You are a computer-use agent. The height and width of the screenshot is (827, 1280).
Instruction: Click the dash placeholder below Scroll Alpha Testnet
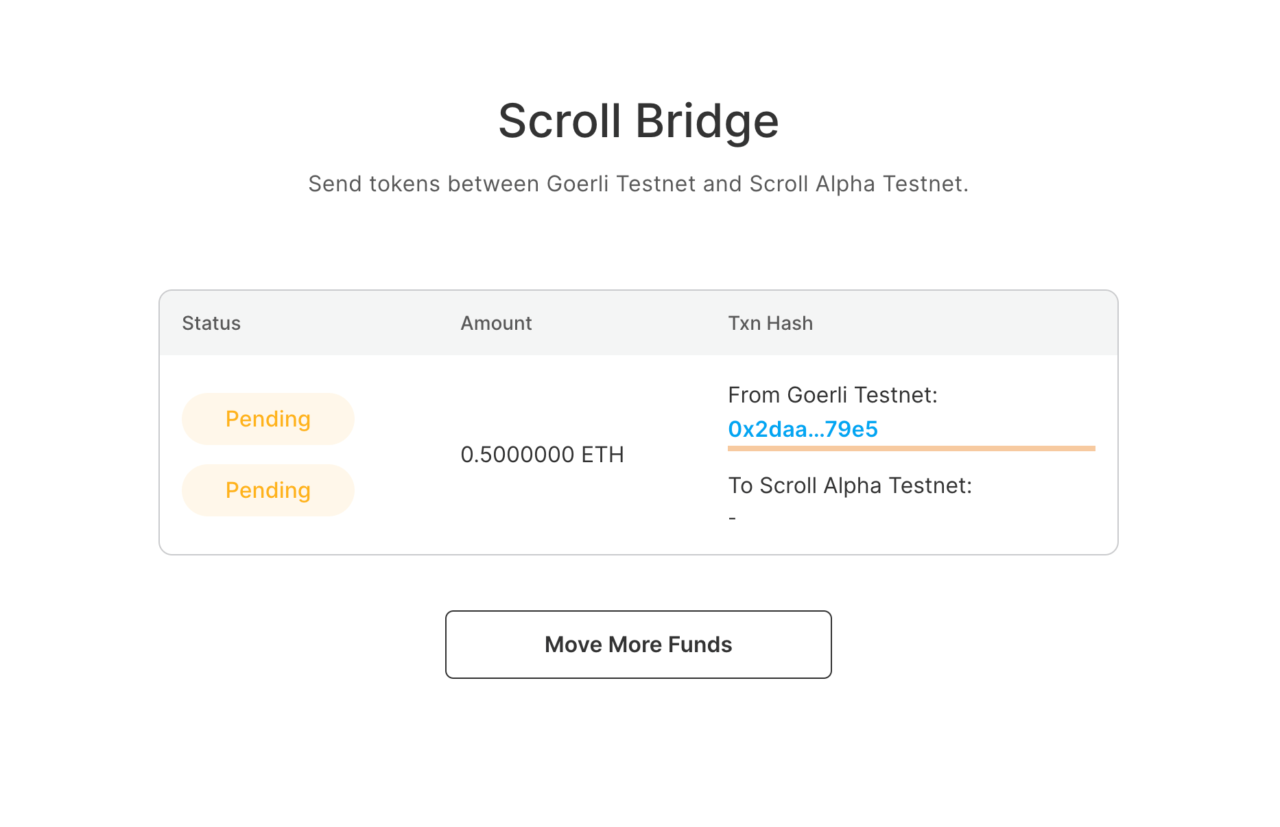(733, 518)
